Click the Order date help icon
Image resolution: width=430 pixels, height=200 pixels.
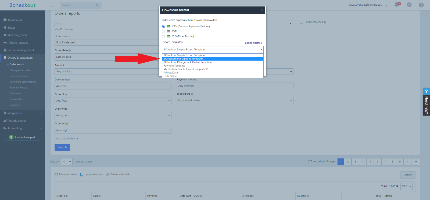coord(70,50)
